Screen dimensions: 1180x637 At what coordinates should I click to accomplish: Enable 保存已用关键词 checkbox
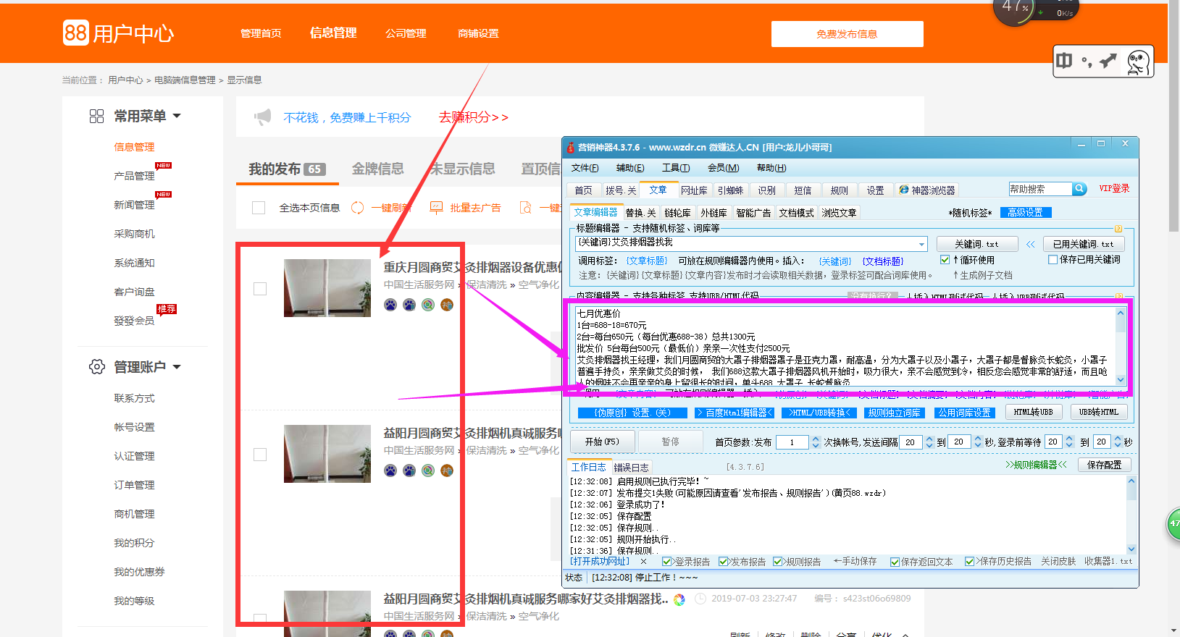click(x=1053, y=260)
